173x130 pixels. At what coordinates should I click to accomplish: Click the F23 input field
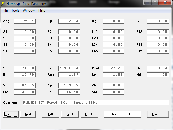(158, 38)
